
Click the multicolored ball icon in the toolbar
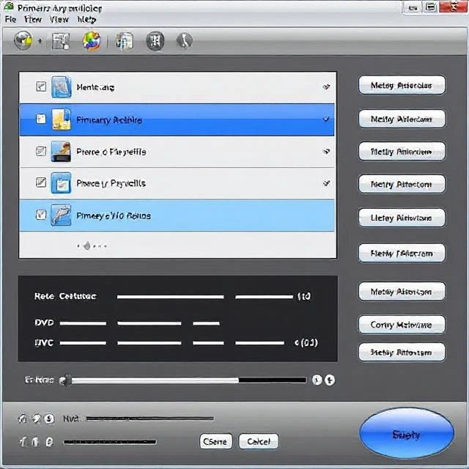pyautogui.click(x=91, y=41)
